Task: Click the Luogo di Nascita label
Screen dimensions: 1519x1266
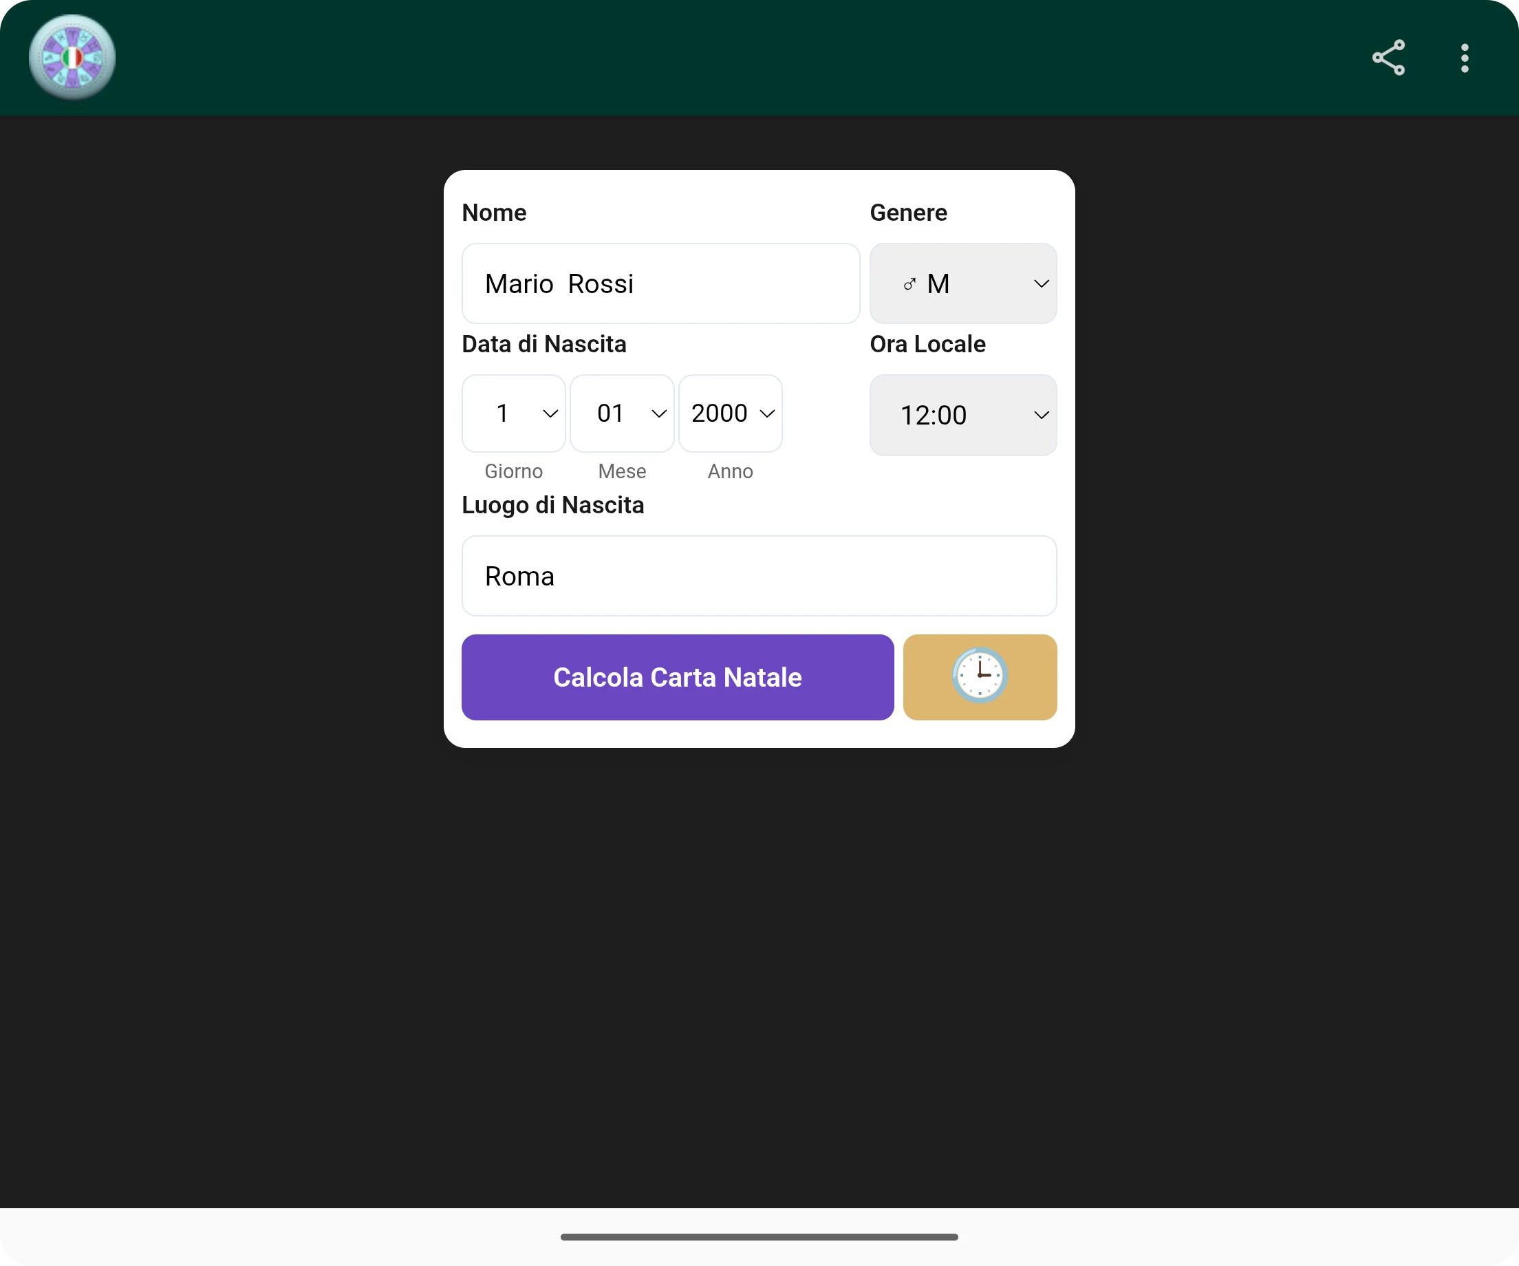Action: (x=552, y=505)
